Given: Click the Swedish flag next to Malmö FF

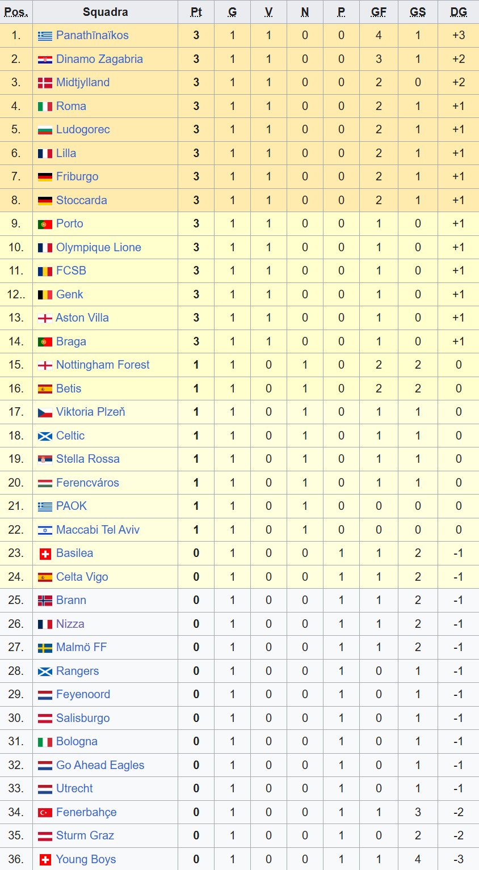Looking at the screenshot, I should [45, 648].
